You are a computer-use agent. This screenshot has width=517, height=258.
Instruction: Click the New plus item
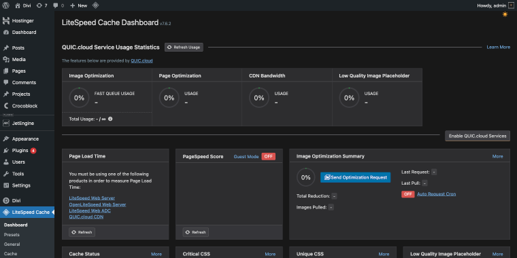click(78, 5)
